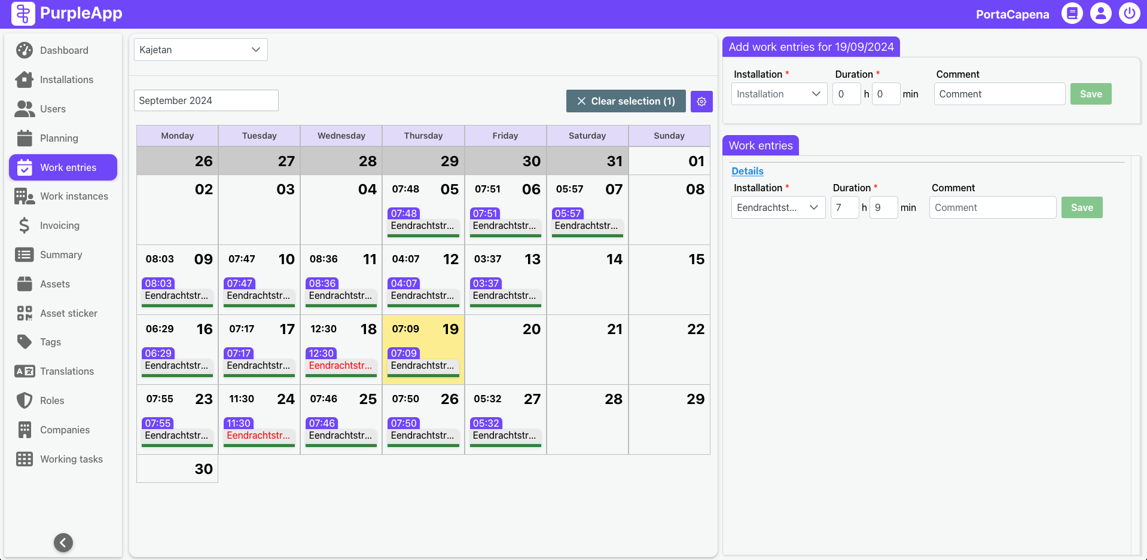Click the Companies building icon

pyautogui.click(x=25, y=430)
